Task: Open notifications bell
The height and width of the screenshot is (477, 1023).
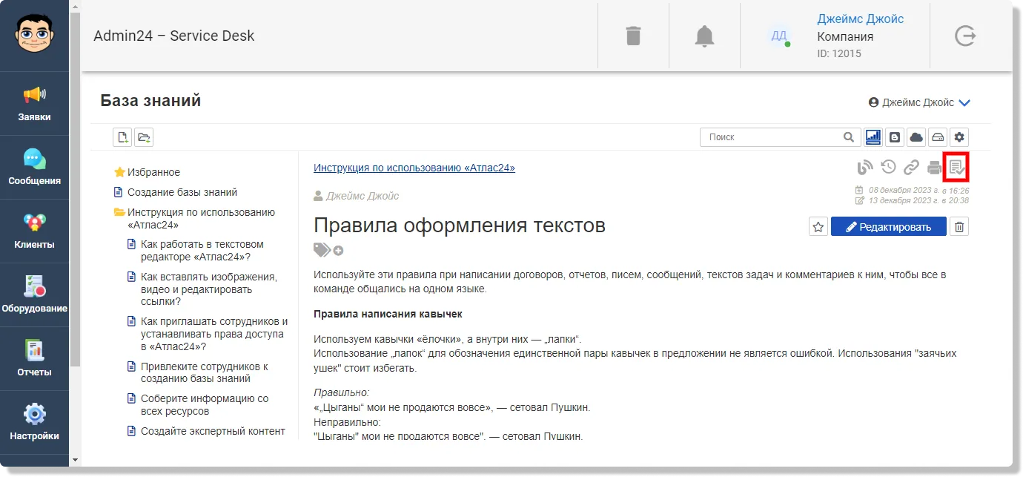Action: pyautogui.click(x=704, y=36)
